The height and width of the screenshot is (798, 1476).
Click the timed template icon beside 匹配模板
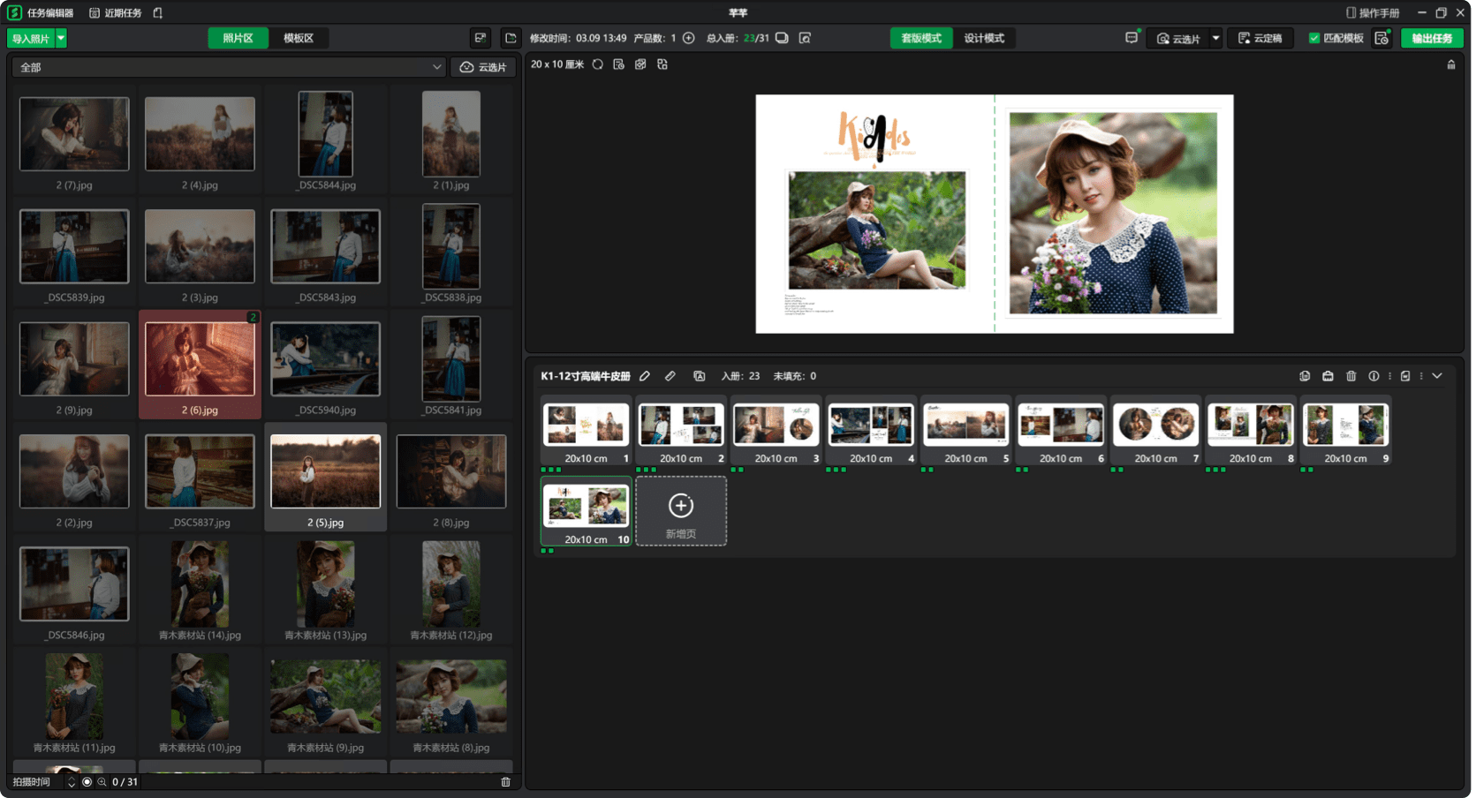pos(1382,38)
